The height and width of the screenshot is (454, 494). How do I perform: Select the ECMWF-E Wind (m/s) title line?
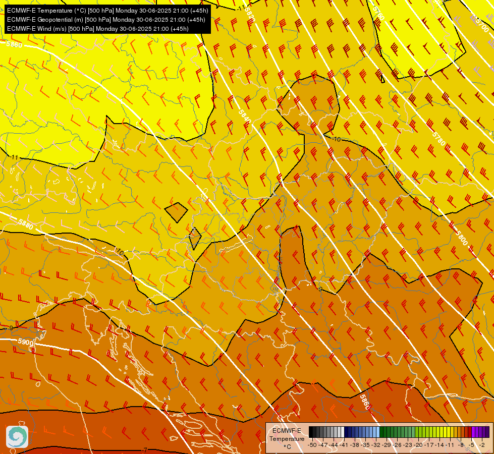98,29
